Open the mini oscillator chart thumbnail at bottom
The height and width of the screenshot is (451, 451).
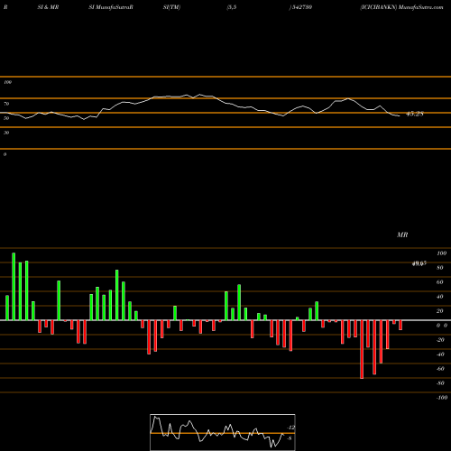[x=223, y=432]
